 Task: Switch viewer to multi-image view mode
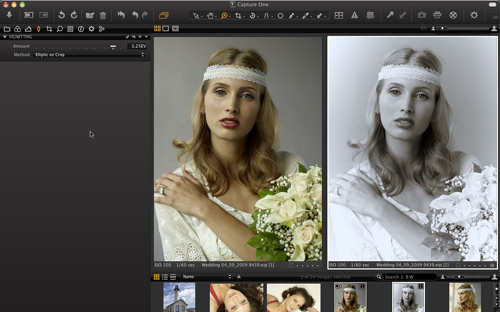(x=157, y=29)
